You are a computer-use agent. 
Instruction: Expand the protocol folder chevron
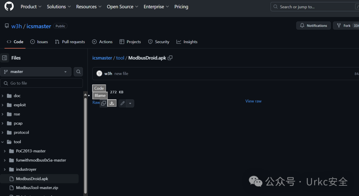click(x=3, y=133)
